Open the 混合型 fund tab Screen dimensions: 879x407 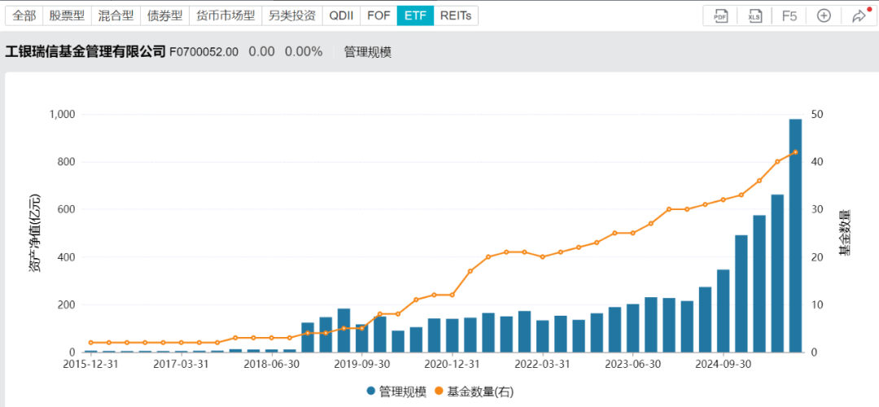point(116,15)
